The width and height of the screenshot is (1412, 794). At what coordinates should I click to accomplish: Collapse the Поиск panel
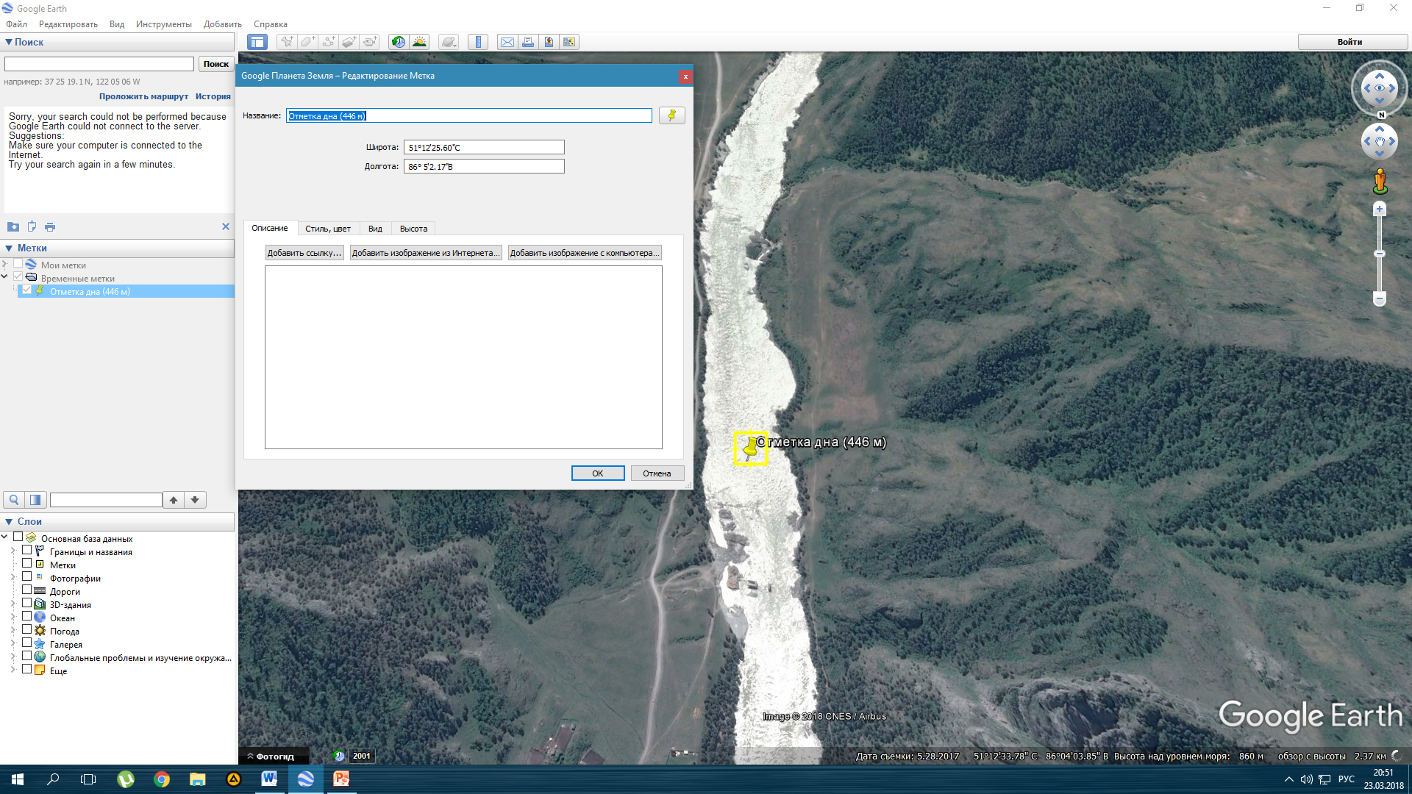coord(9,42)
